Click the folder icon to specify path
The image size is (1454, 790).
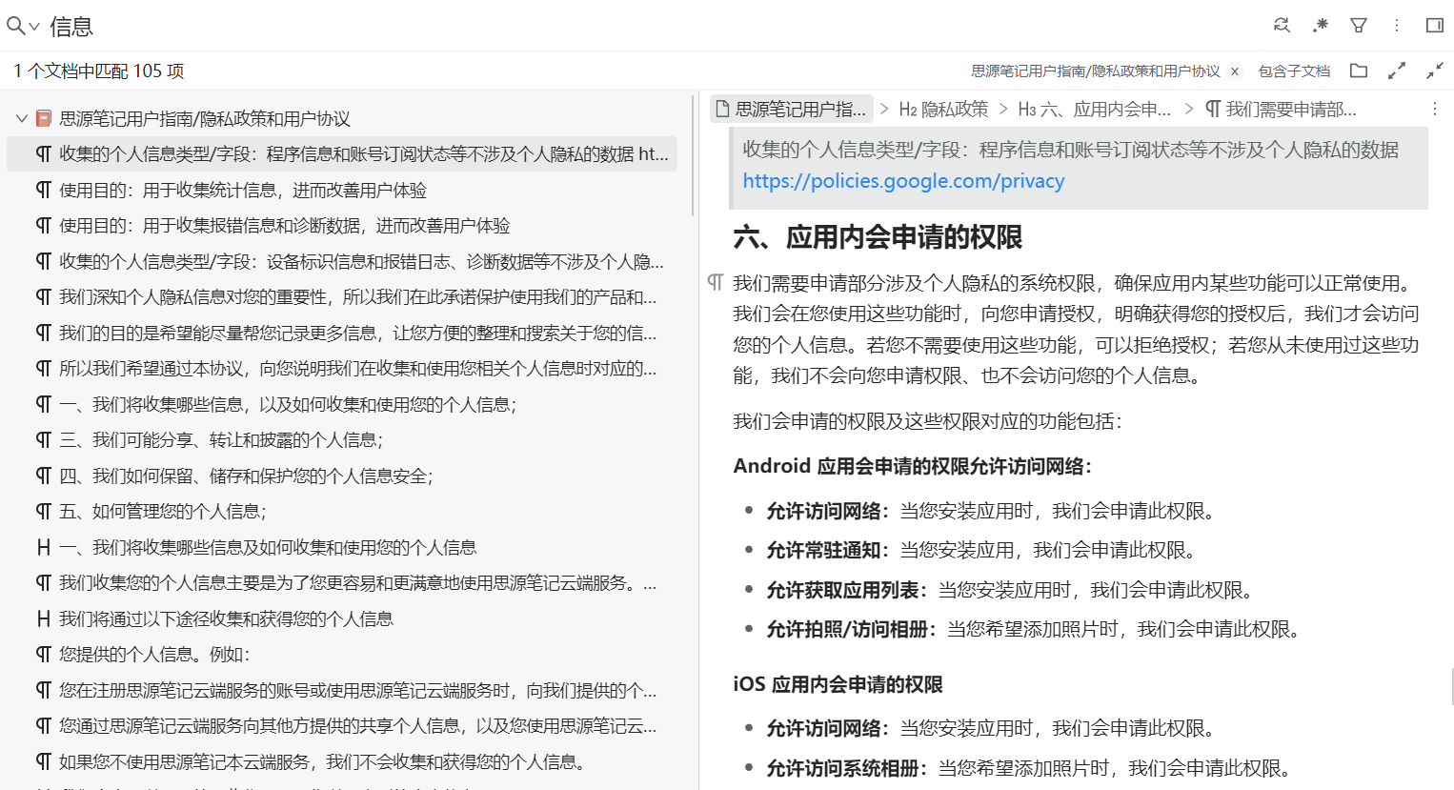tap(1359, 71)
